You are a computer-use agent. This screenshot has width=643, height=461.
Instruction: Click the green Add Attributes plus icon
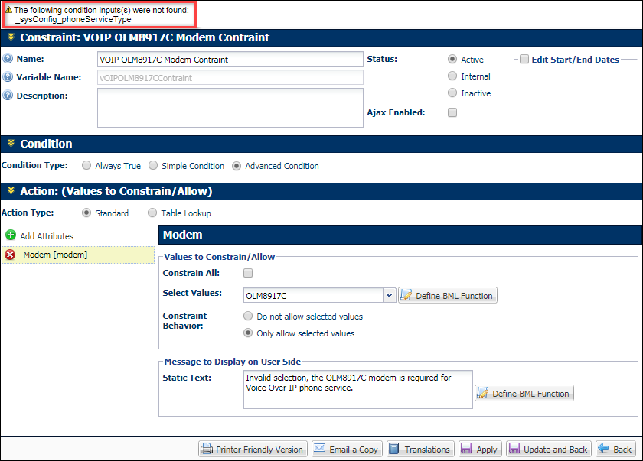(x=11, y=235)
